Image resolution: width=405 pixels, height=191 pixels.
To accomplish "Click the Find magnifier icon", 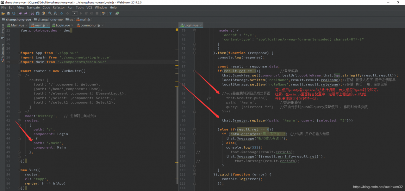I will pyautogui.click(x=50, y=14).
